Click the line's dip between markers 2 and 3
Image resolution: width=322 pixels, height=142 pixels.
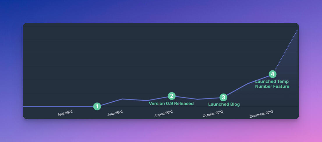click(x=197, y=99)
